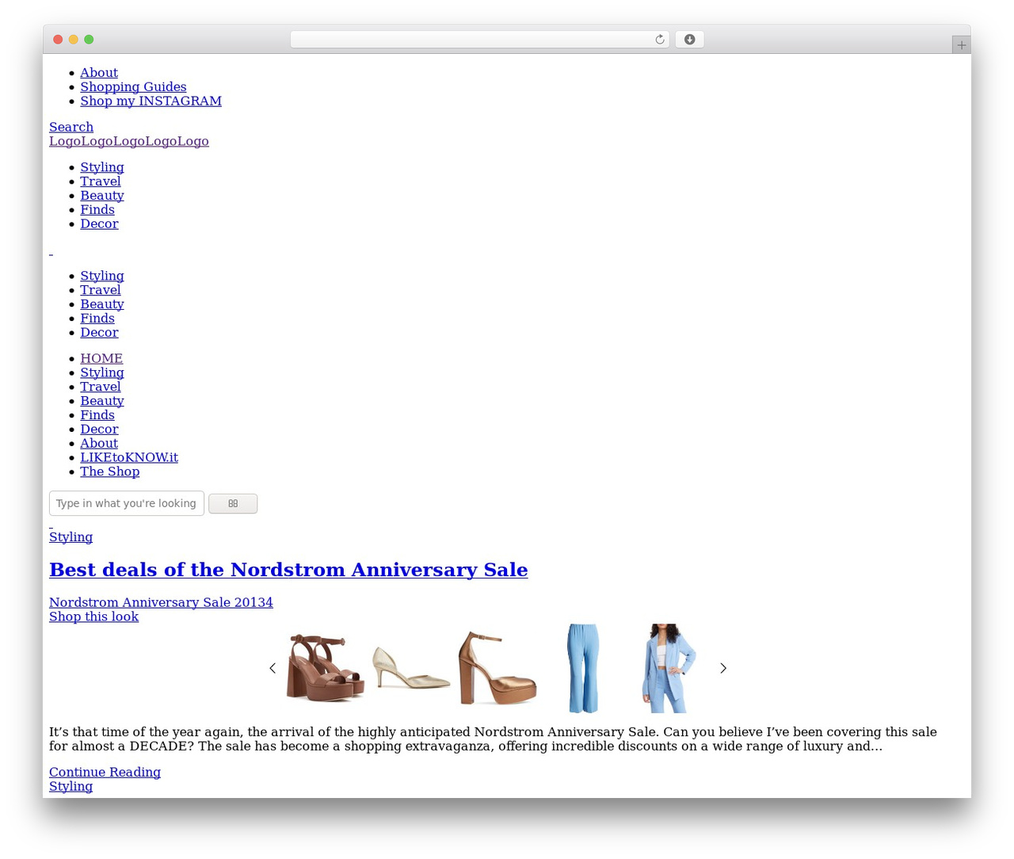Image resolution: width=1014 pixels, height=859 pixels.
Task: Go to the previous product with the left carousel arrow
Action: pos(273,668)
